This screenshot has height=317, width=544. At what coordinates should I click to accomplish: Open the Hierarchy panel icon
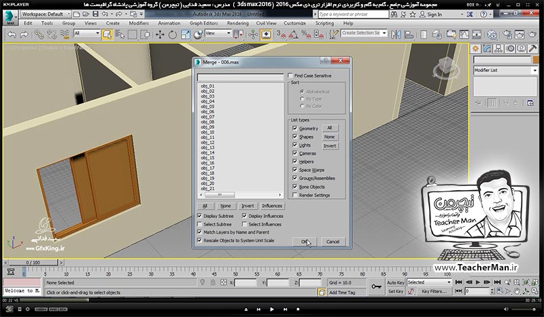tap(498, 49)
